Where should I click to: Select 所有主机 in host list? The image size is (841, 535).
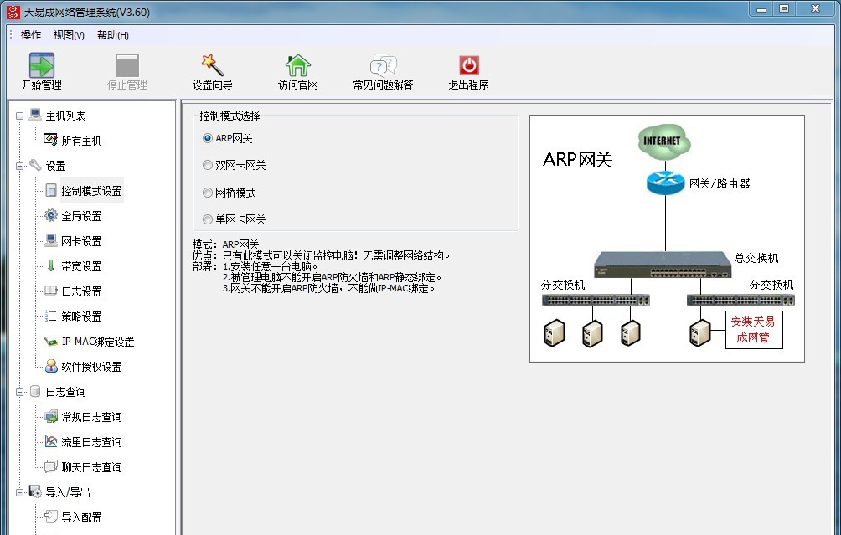(x=80, y=141)
